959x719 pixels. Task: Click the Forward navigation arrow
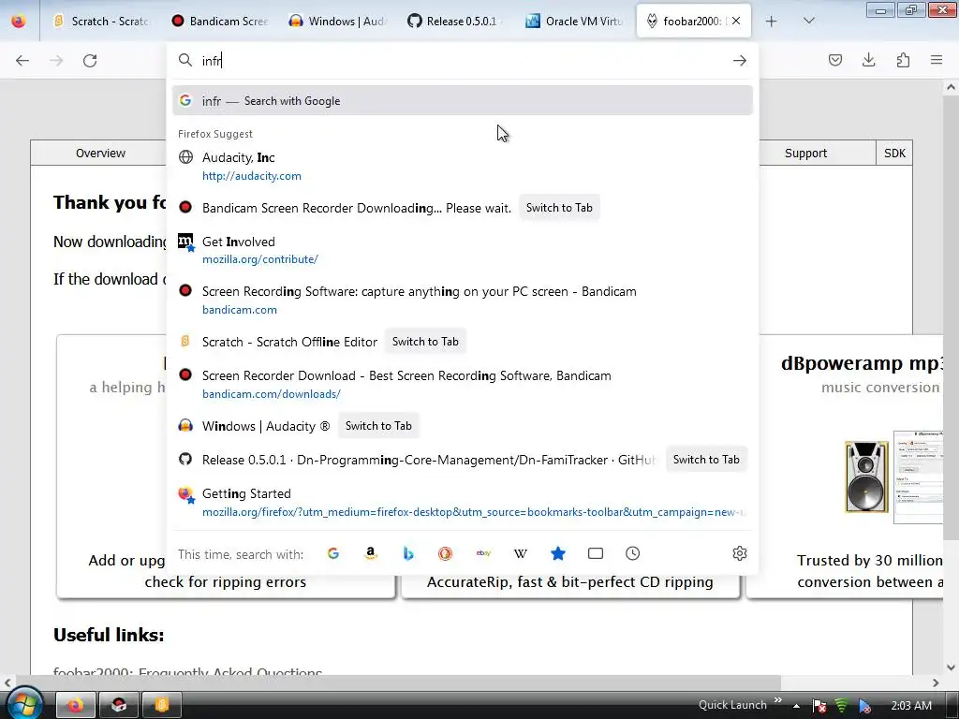[56, 60]
